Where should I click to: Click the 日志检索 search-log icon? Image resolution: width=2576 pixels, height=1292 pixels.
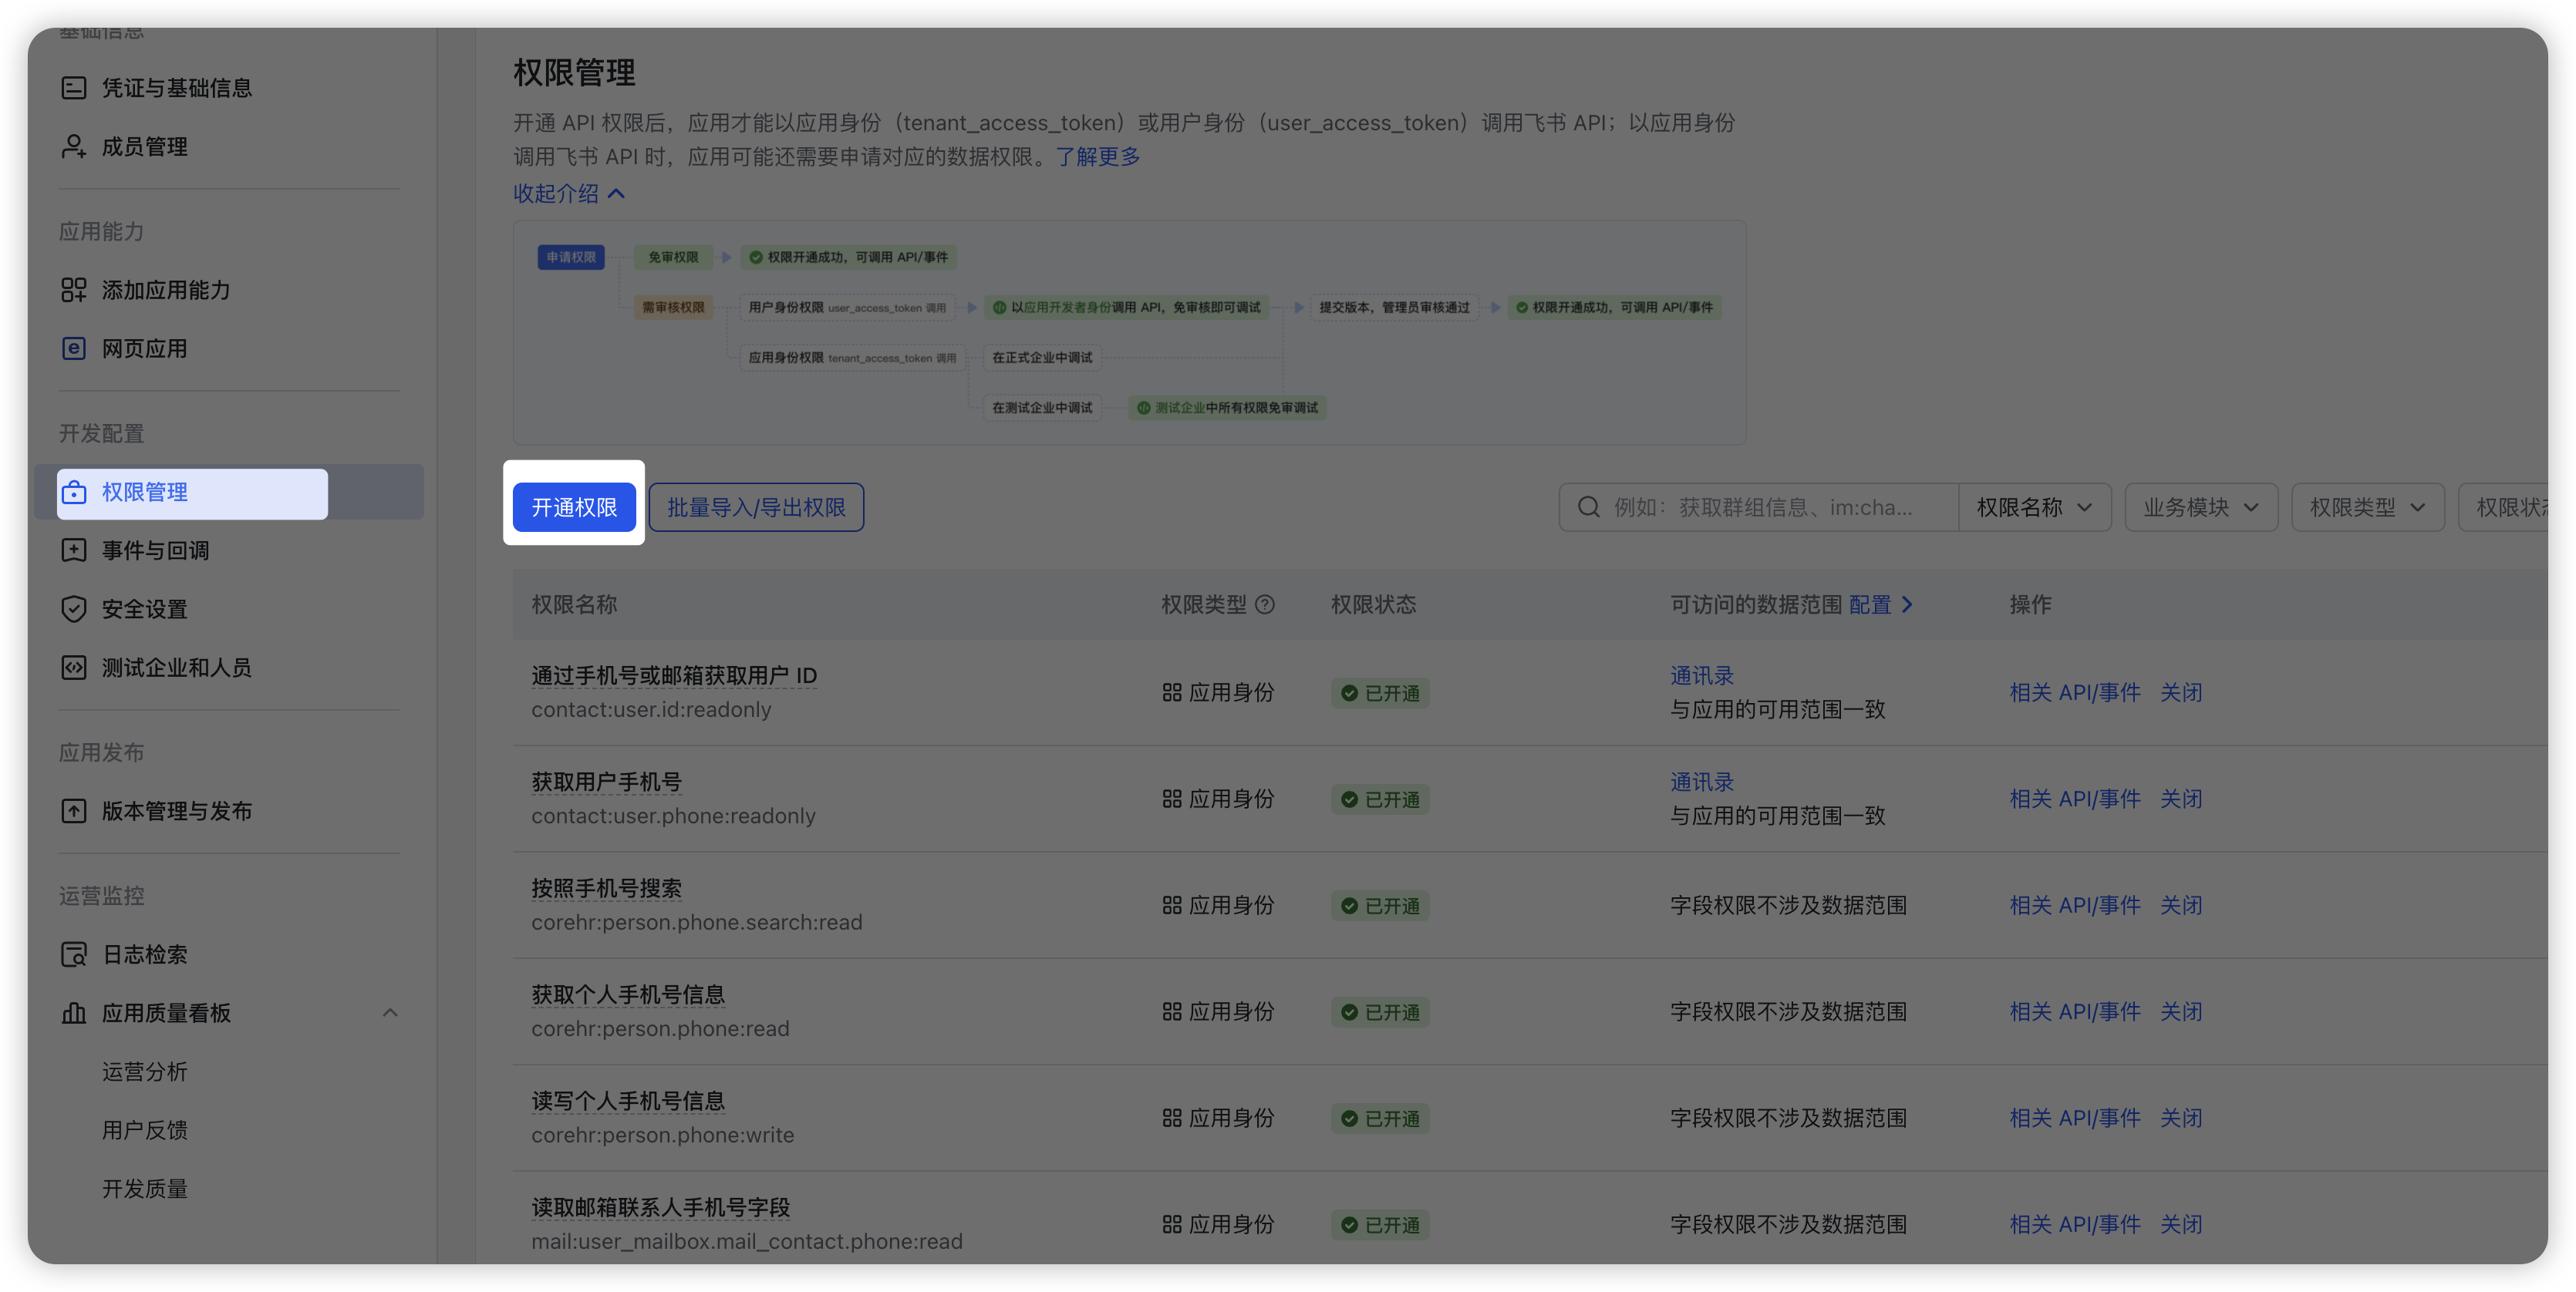pos(73,954)
